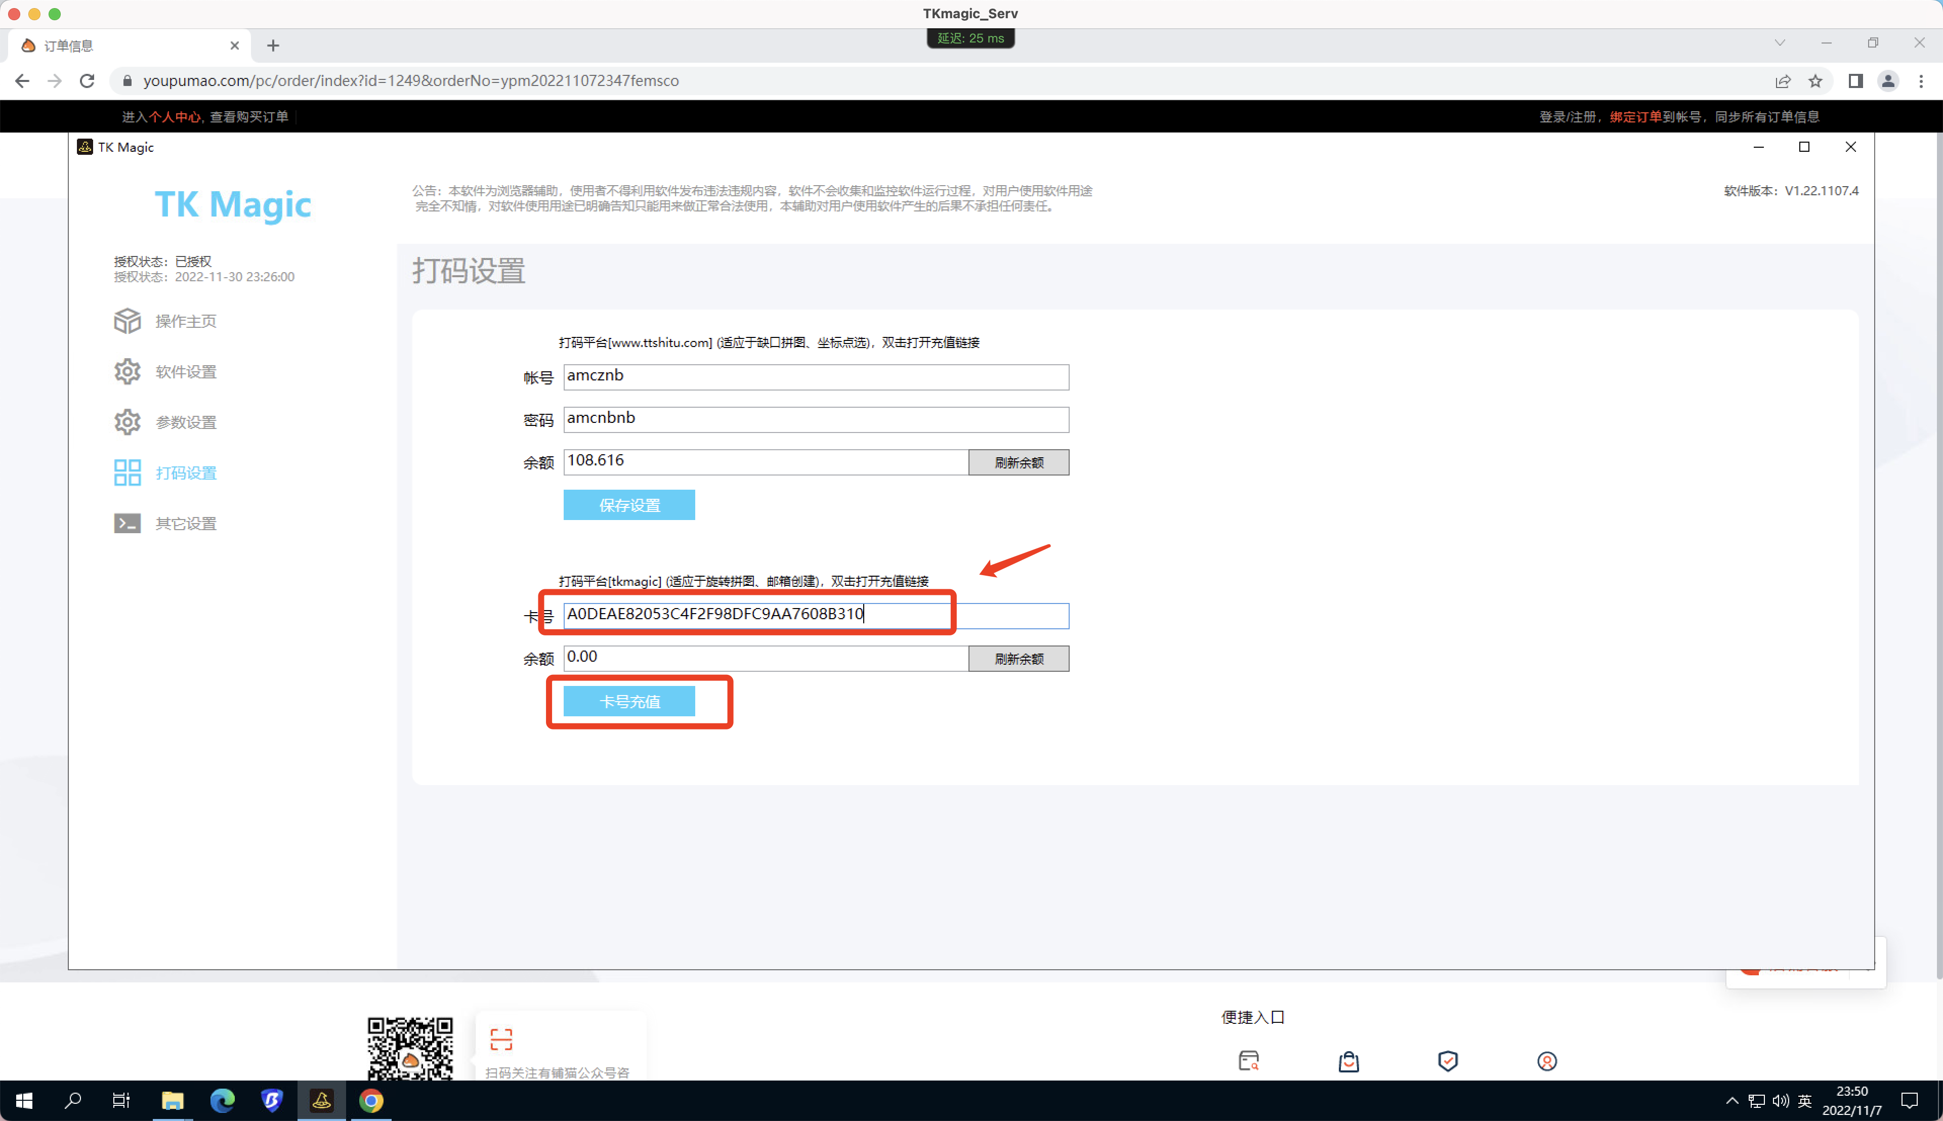
Task: Expand the Chrome tab search chevron
Action: (x=1779, y=43)
